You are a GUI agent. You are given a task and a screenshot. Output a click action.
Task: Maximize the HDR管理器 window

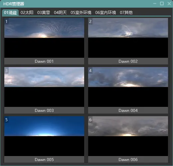pyautogui.click(x=162, y=4)
